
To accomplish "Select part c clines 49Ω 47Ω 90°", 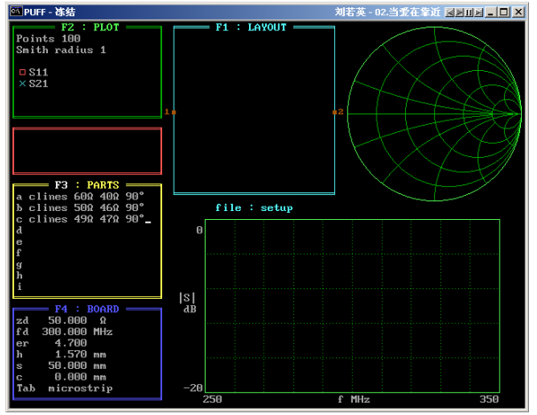I will tap(80, 219).
